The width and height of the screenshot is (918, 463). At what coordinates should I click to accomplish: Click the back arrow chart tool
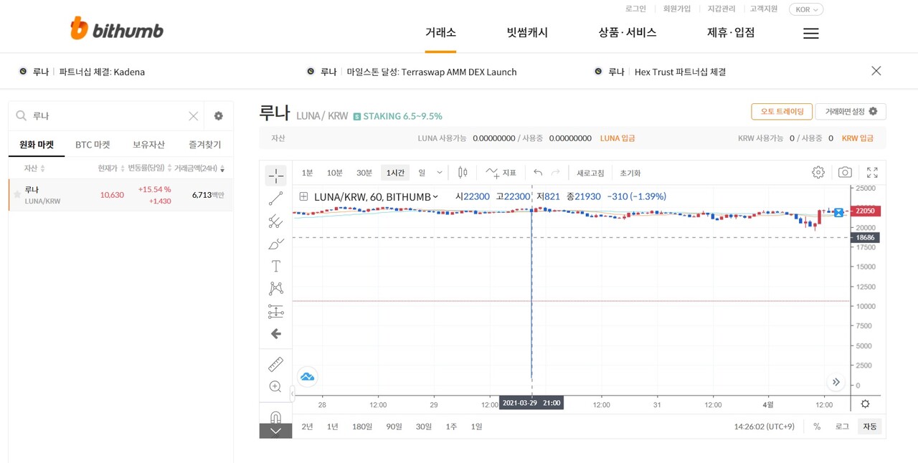click(275, 334)
